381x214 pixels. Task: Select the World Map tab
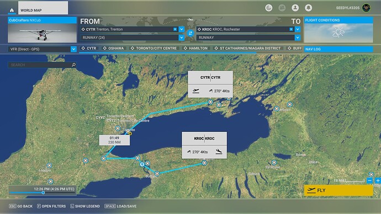point(43,8)
